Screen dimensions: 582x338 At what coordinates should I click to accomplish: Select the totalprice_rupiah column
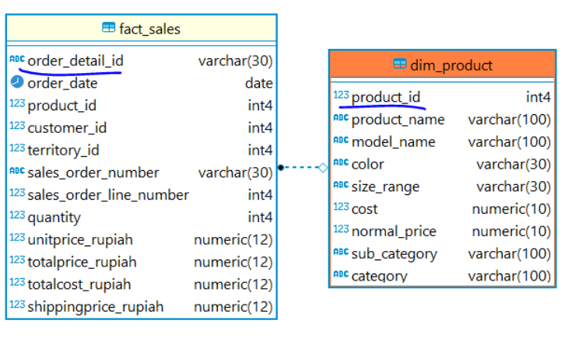pyautogui.click(x=142, y=262)
